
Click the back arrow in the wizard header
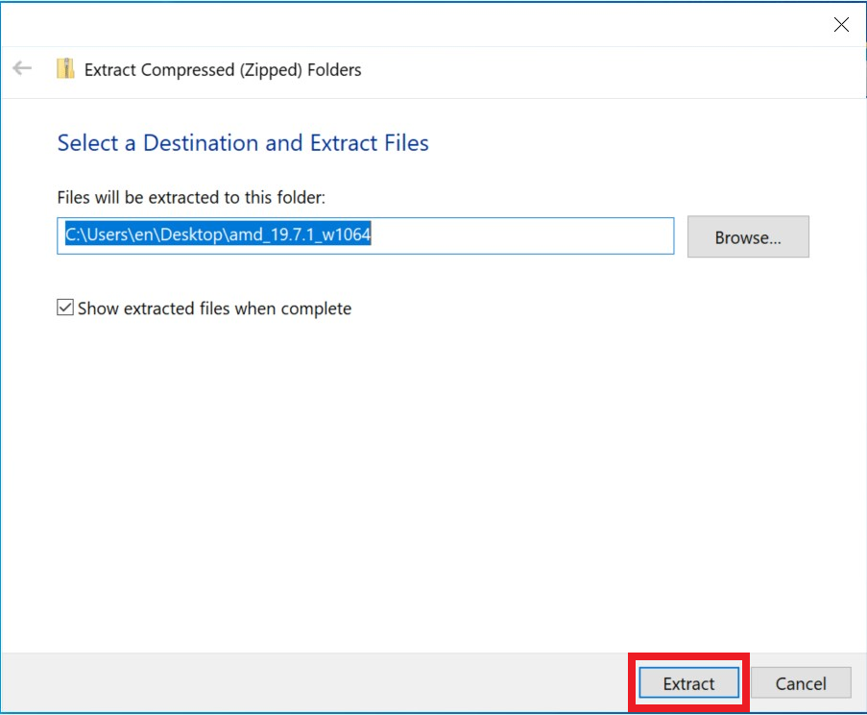(x=22, y=69)
